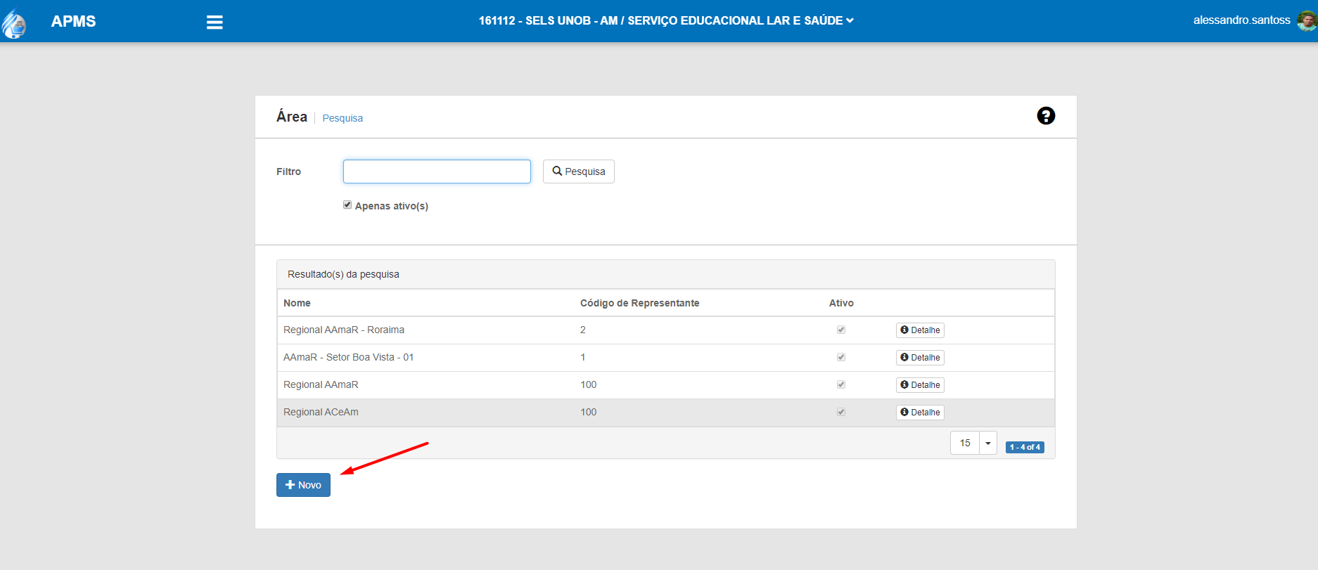Viewport: 1318px width, 570px height.
Task: Open the help question mark icon
Action: tap(1046, 116)
